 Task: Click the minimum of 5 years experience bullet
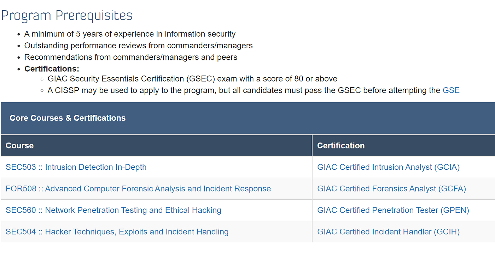(130, 34)
